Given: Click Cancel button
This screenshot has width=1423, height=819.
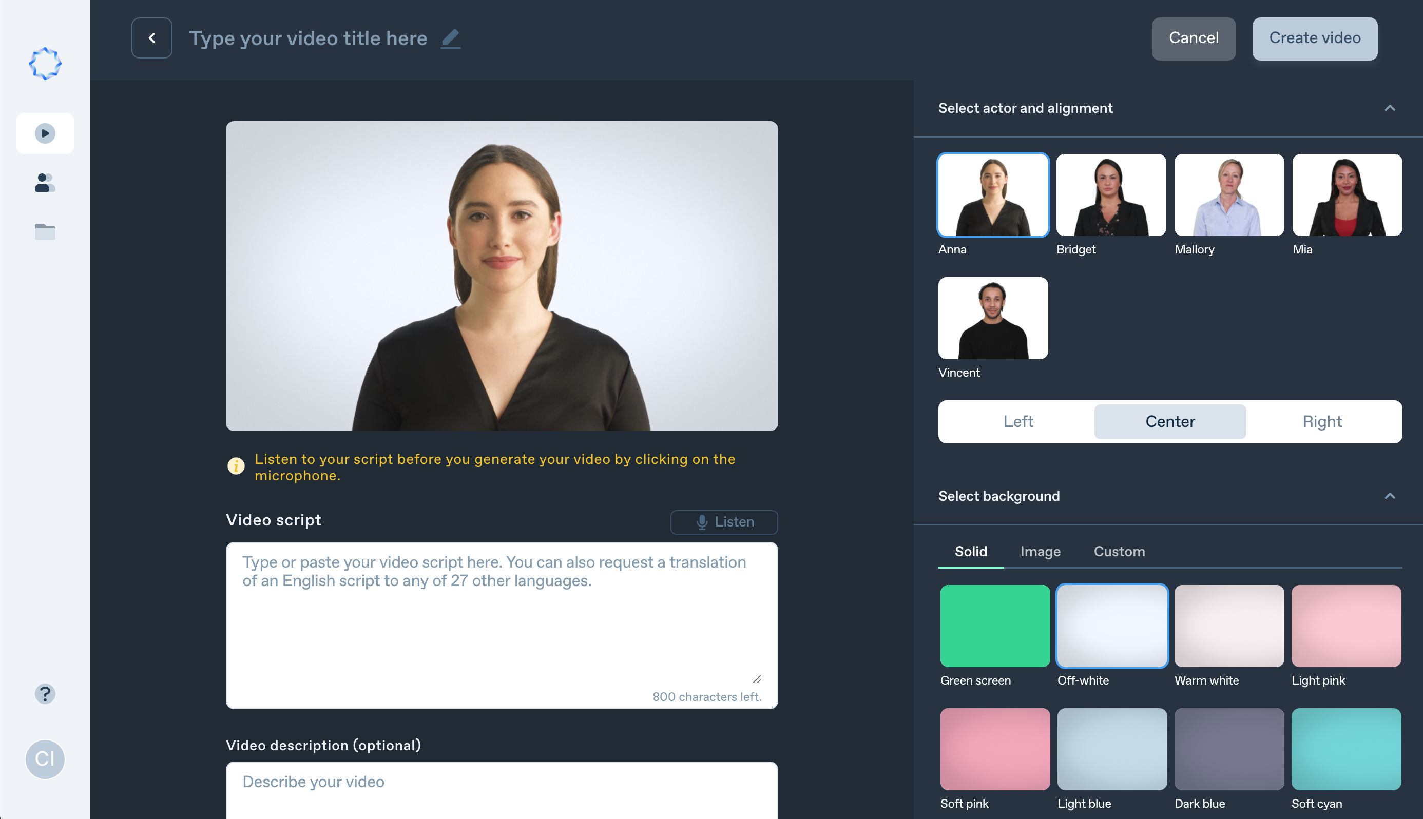Looking at the screenshot, I should [x=1194, y=38].
